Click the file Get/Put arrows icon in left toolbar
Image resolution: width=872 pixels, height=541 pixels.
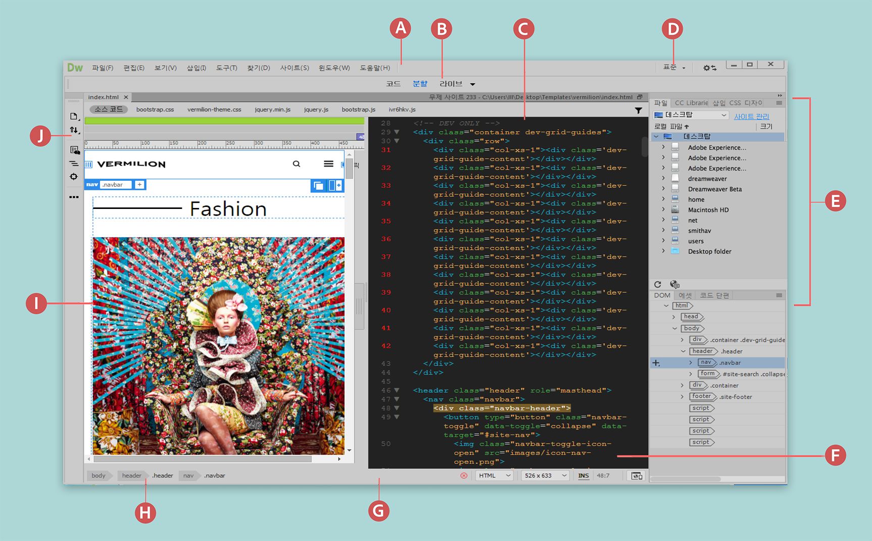point(74,130)
